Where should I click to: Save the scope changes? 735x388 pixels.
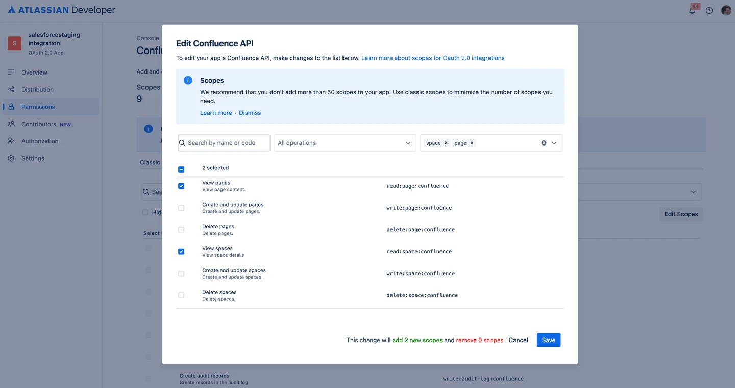tap(549, 340)
